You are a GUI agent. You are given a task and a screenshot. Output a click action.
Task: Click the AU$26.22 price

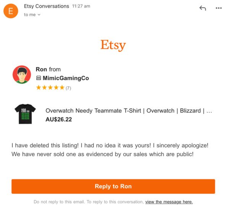click(59, 119)
